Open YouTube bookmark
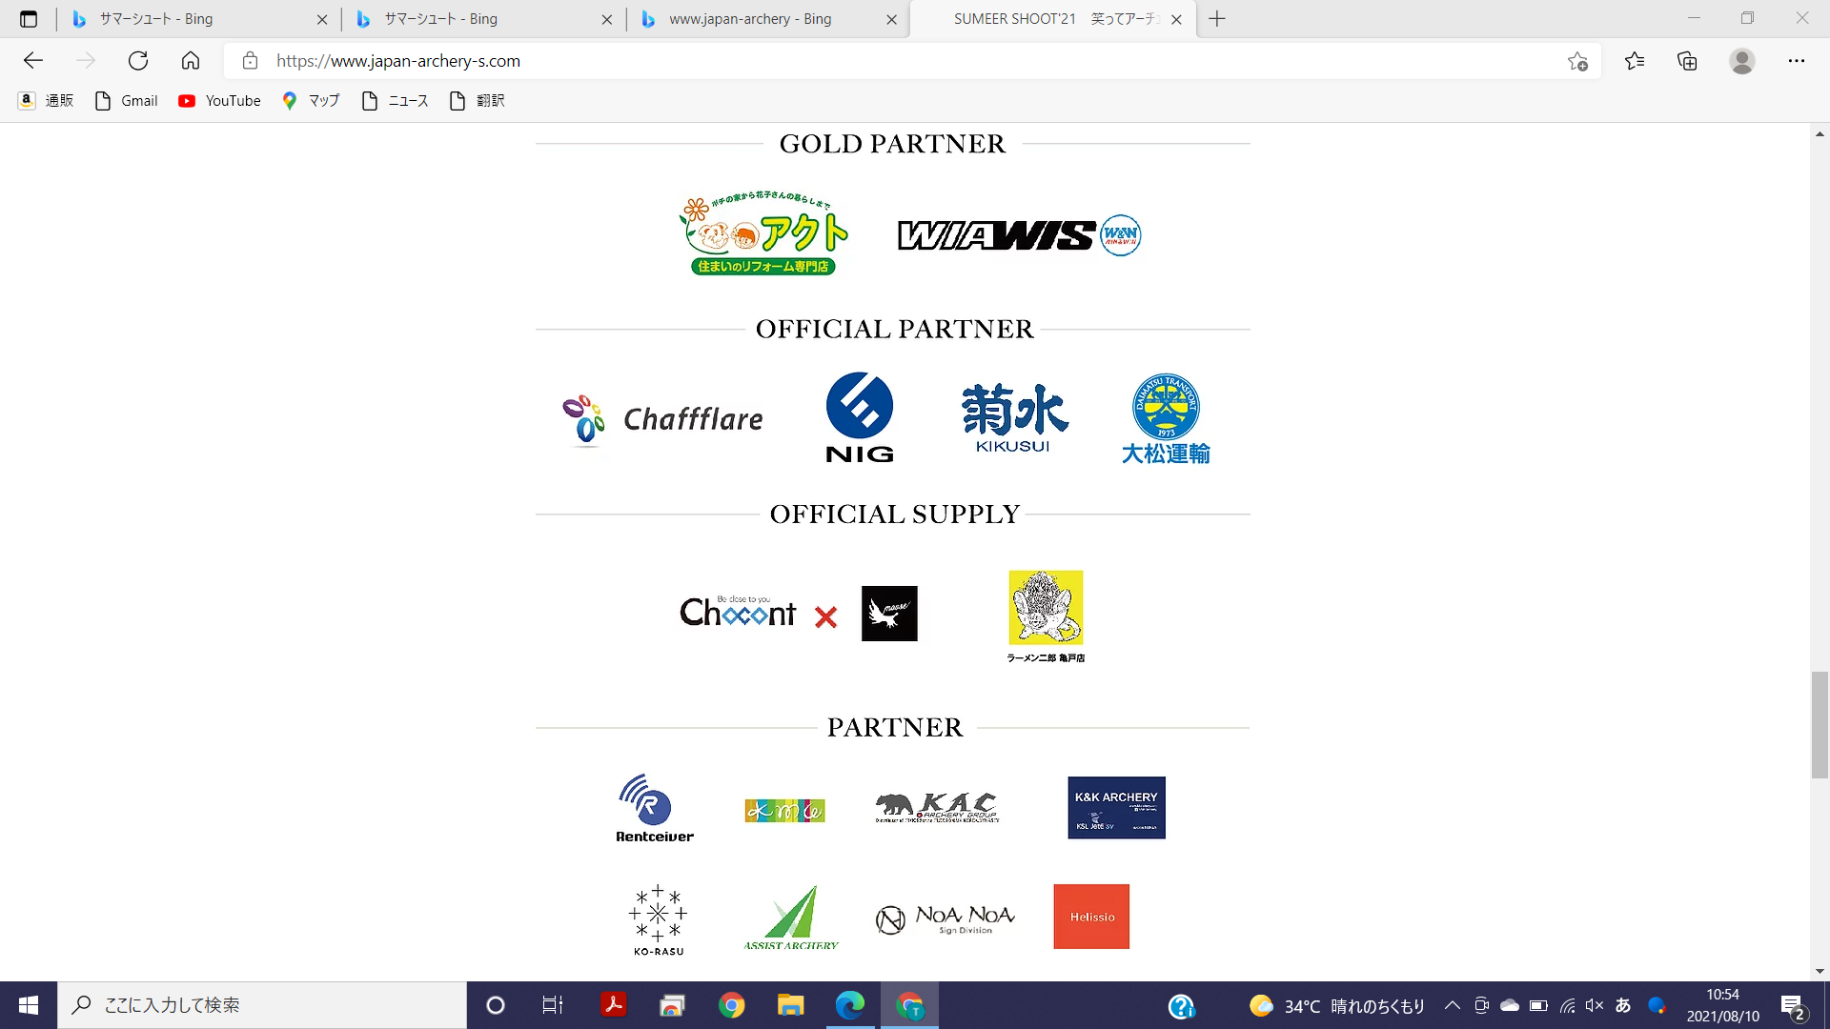The image size is (1830, 1029). click(219, 101)
